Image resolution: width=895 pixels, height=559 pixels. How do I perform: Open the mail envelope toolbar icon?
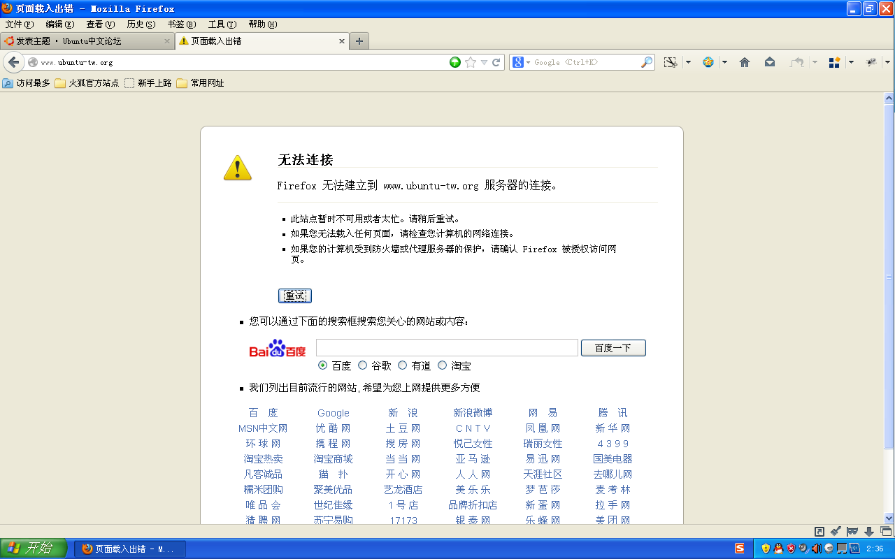tap(770, 62)
